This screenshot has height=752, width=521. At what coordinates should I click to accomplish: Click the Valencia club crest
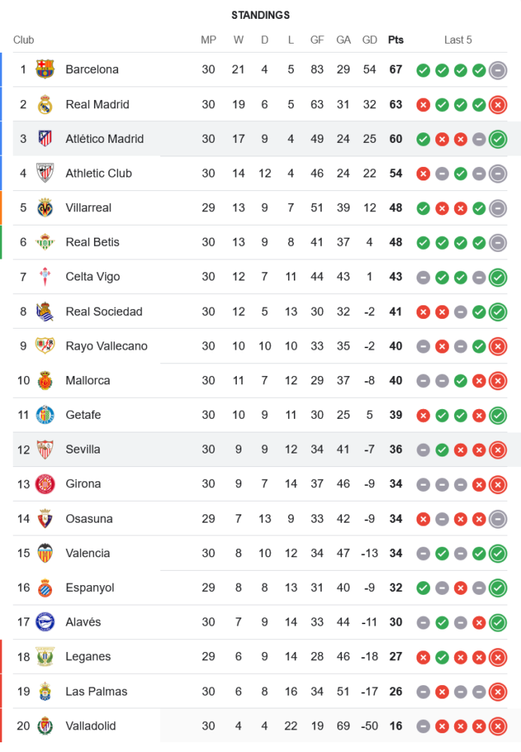click(x=45, y=553)
